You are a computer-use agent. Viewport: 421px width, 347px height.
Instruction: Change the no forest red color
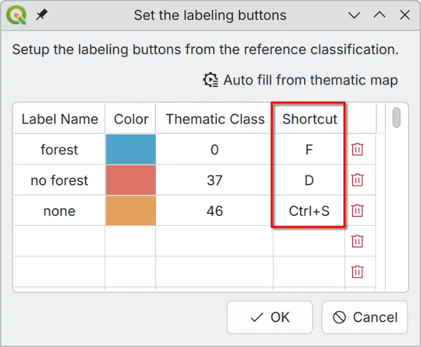tap(131, 180)
